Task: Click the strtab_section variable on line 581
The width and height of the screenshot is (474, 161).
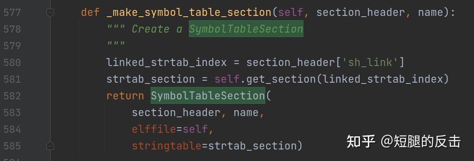Action: coord(150,79)
